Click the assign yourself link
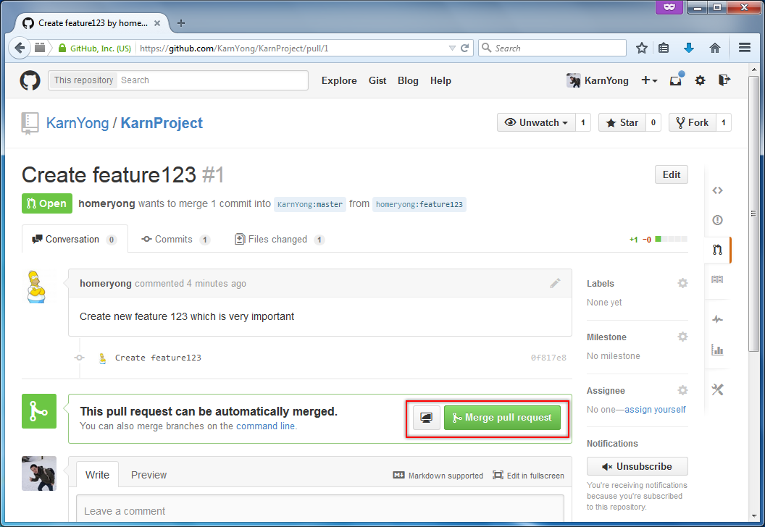 [655, 410]
